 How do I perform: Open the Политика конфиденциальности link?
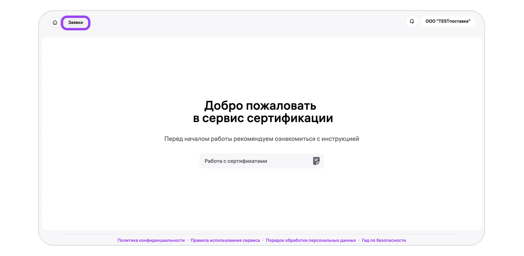[x=151, y=240]
